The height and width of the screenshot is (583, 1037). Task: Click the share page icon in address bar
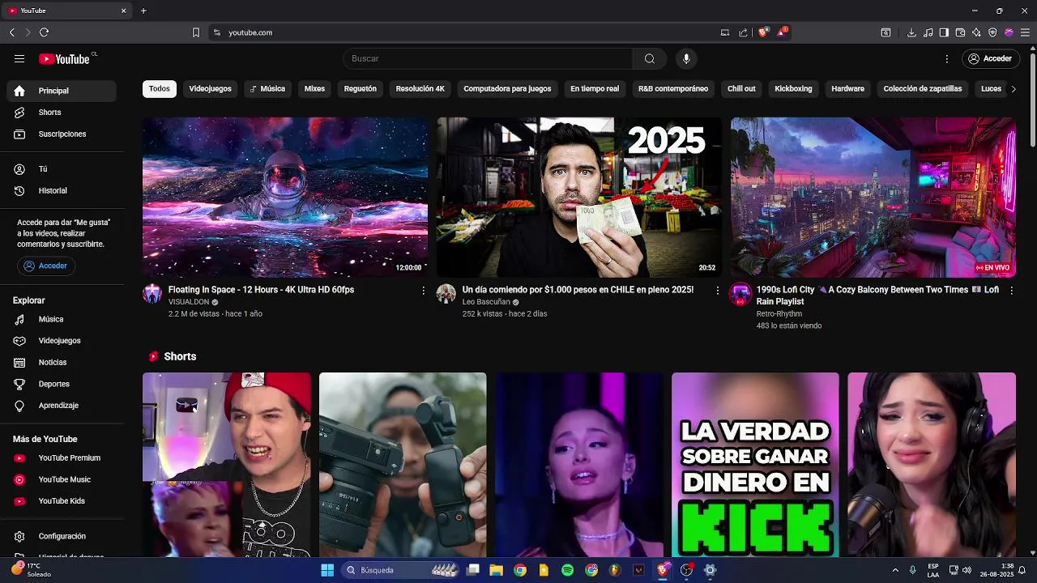(743, 32)
